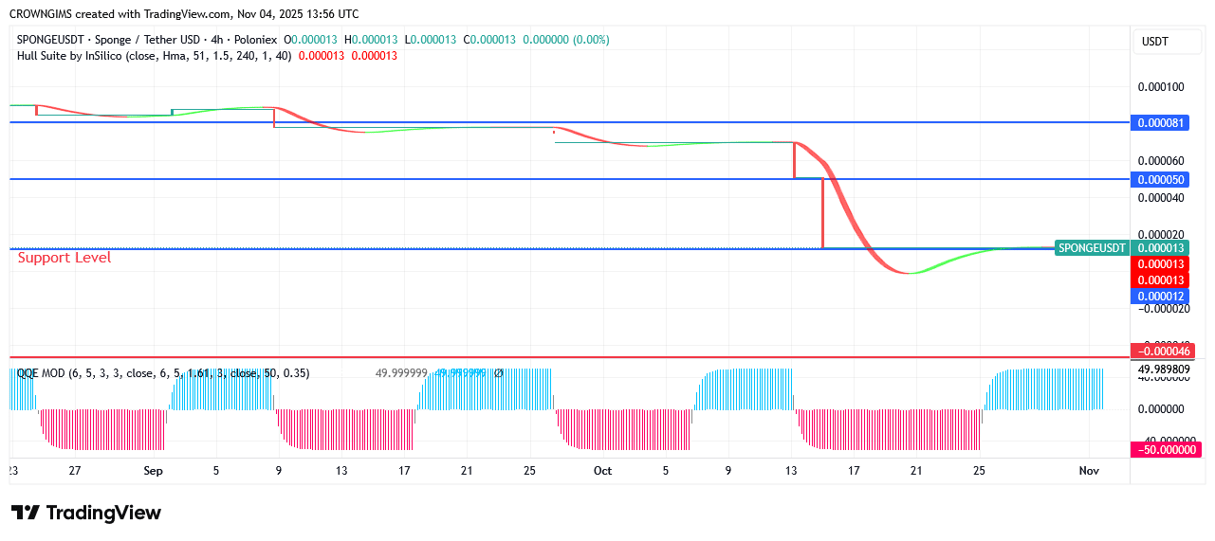Screen dimensions: 1215x541
Task: Click the green SPONGEUSDT price tag
Action: 1092,248
